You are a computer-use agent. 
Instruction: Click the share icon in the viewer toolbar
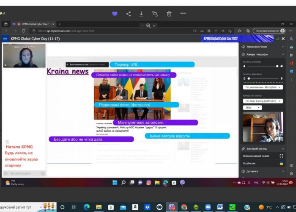pos(129,14)
